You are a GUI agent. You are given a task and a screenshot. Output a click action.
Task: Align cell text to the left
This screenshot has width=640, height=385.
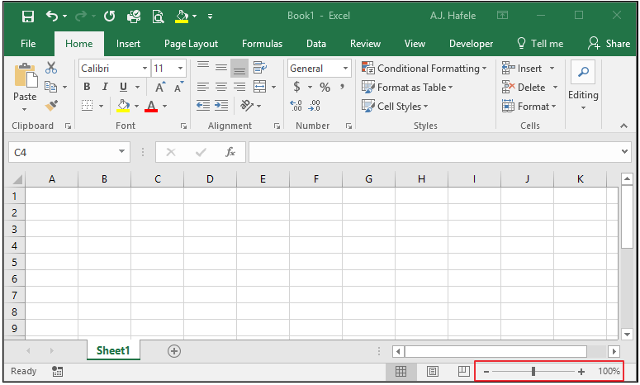pyautogui.click(x=203, y=87)
